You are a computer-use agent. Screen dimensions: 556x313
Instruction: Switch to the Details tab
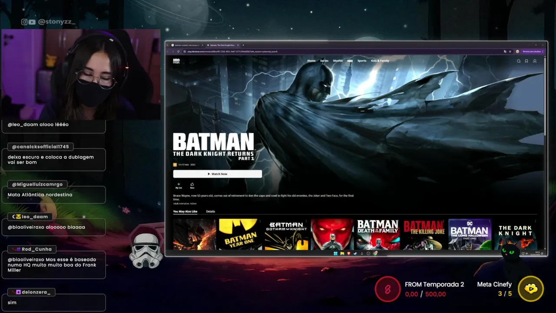coord(211,211)
